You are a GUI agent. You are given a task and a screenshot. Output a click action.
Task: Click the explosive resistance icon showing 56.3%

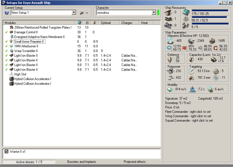pos(215,48)
